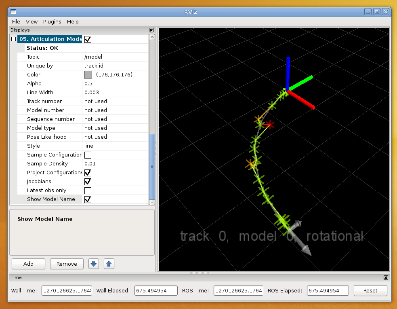Screen dimensions: 397x309
Task: Move display up with blue up arrow
Action: pyautogui.click(x=109, y=264)
